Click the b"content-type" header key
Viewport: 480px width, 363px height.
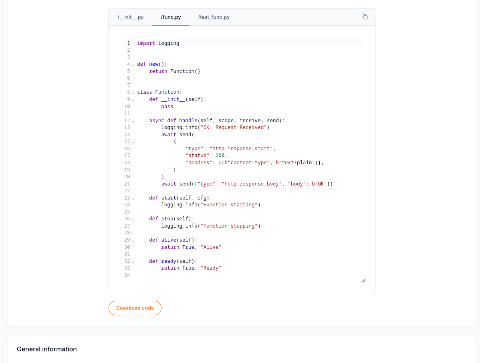[247, 163]
